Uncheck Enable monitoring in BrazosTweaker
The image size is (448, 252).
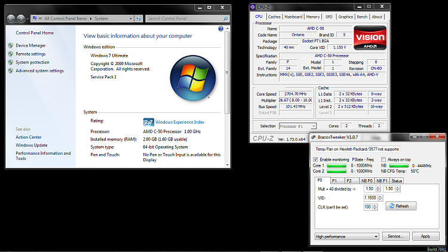(x=315, y=159)
